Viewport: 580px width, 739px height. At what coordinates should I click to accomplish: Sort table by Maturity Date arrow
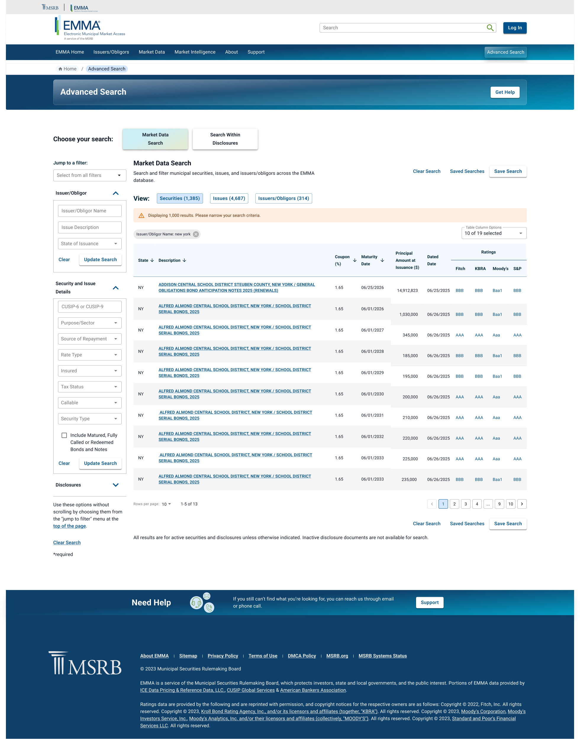click(382, 260)
